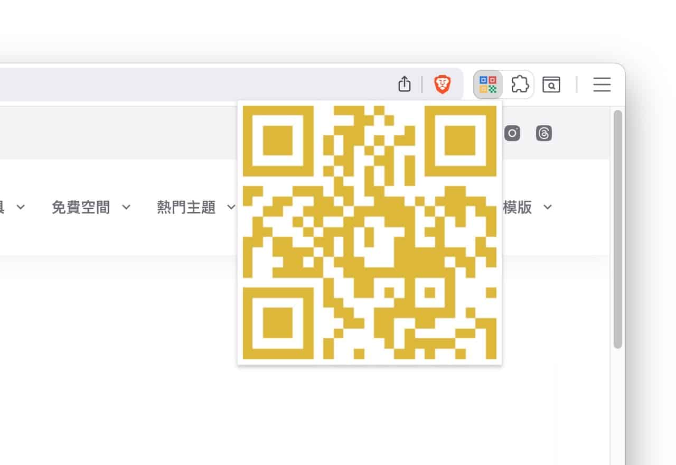Click the sidebar panel icon in the toolbar
The image size is (676, 465).
551,85
